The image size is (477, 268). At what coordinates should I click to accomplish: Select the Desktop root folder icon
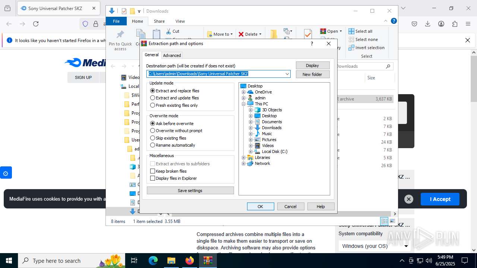[243, 86]
